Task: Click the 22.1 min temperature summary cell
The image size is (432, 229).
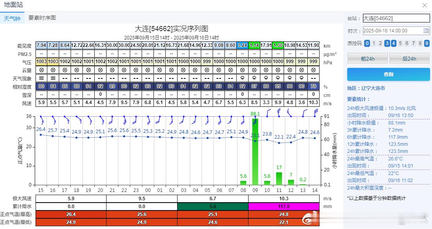Action: 284,222
